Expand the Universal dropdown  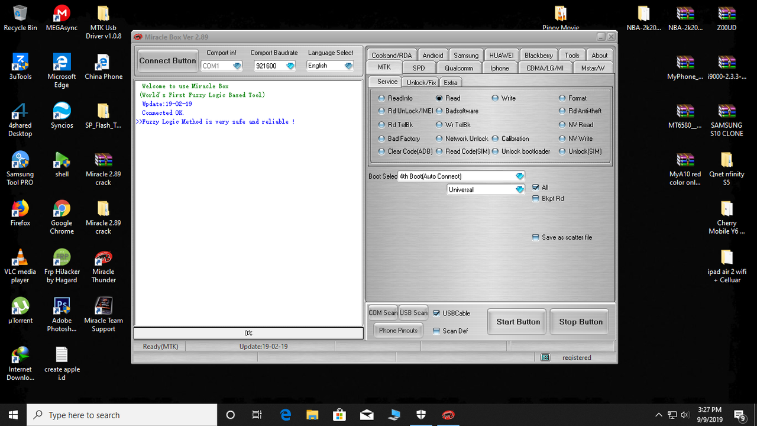tap(486, 190)
